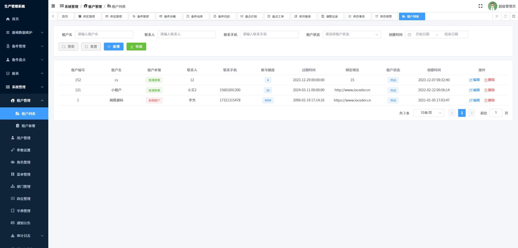The height and width of the screenshot is (248, 518).
Task: Select page 1 in pagination
Action: pos(462,113)
